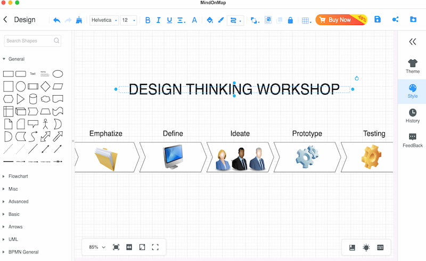Click the share icon in the top right

(395, 19)
